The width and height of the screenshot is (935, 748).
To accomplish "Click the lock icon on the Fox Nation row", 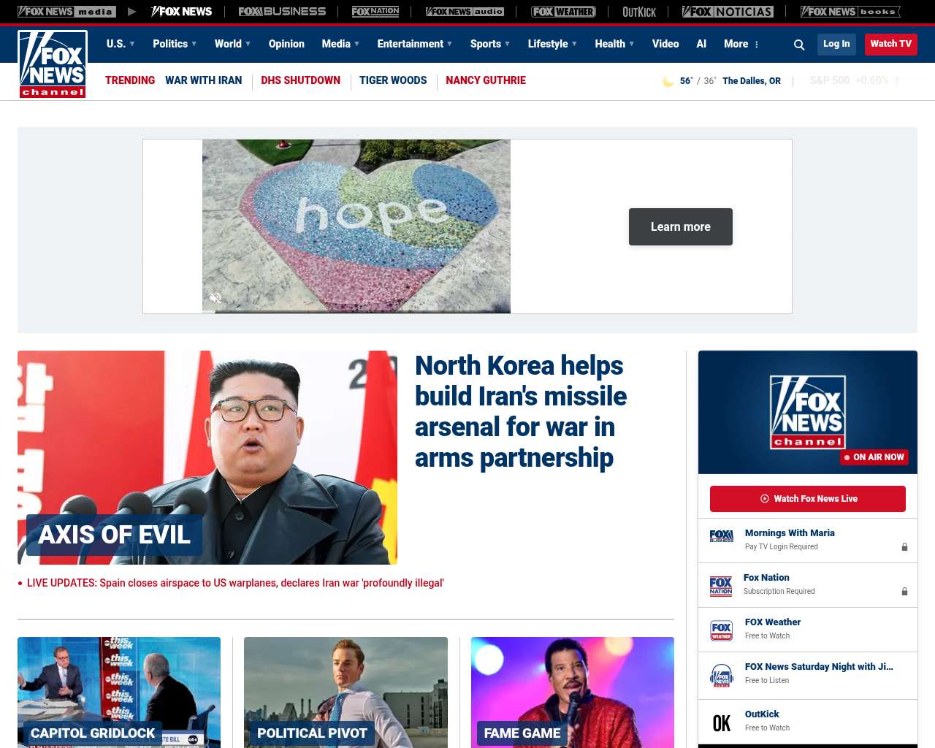I will [x=904, y=591].
